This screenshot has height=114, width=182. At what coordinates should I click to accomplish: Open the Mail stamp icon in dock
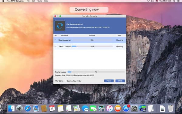tap(36, 108)
